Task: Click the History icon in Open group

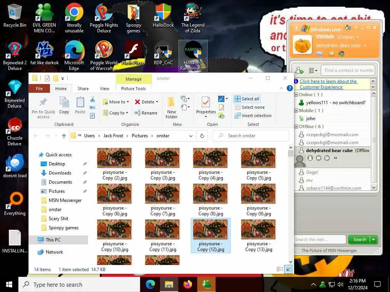Action: pyautogui.click(x=221, y=116)
